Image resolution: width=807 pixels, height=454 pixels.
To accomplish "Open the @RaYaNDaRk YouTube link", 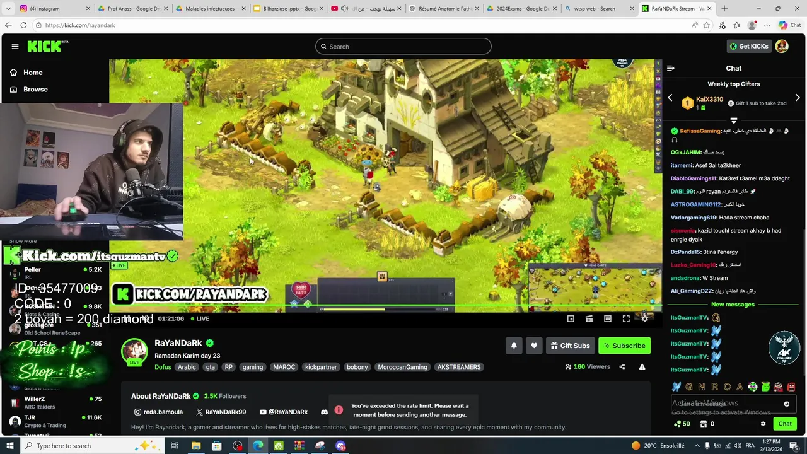I will coord(284,412).
